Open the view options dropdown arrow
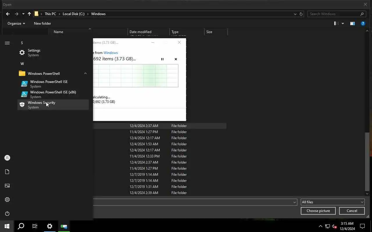This screenshot has height=232, width=372. coord(343,23)
